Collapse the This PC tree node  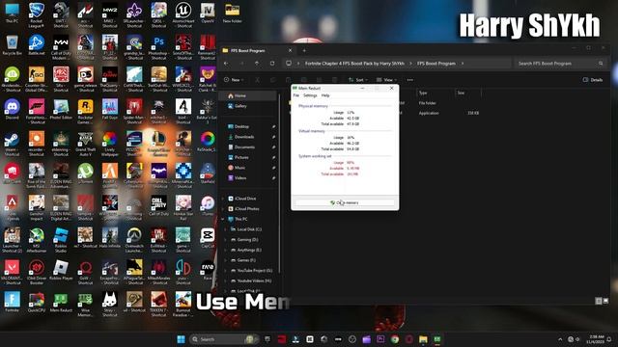point(223,219)
